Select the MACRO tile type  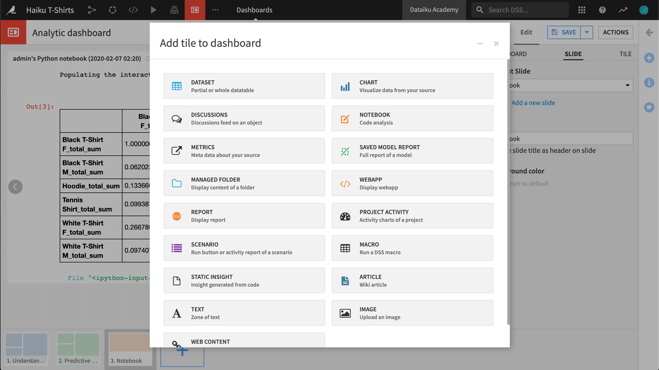tap(412, 248)
